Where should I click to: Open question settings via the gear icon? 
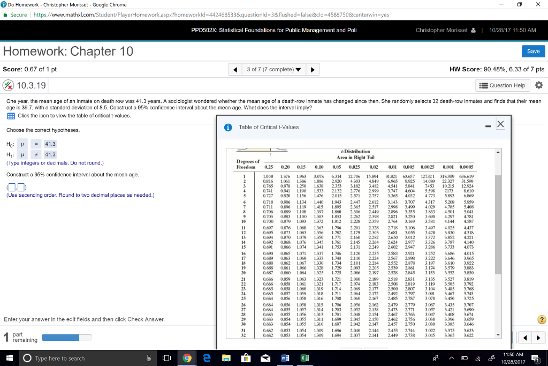click(x=540, y=85)
